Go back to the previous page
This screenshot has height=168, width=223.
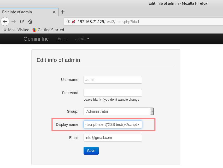5,21
